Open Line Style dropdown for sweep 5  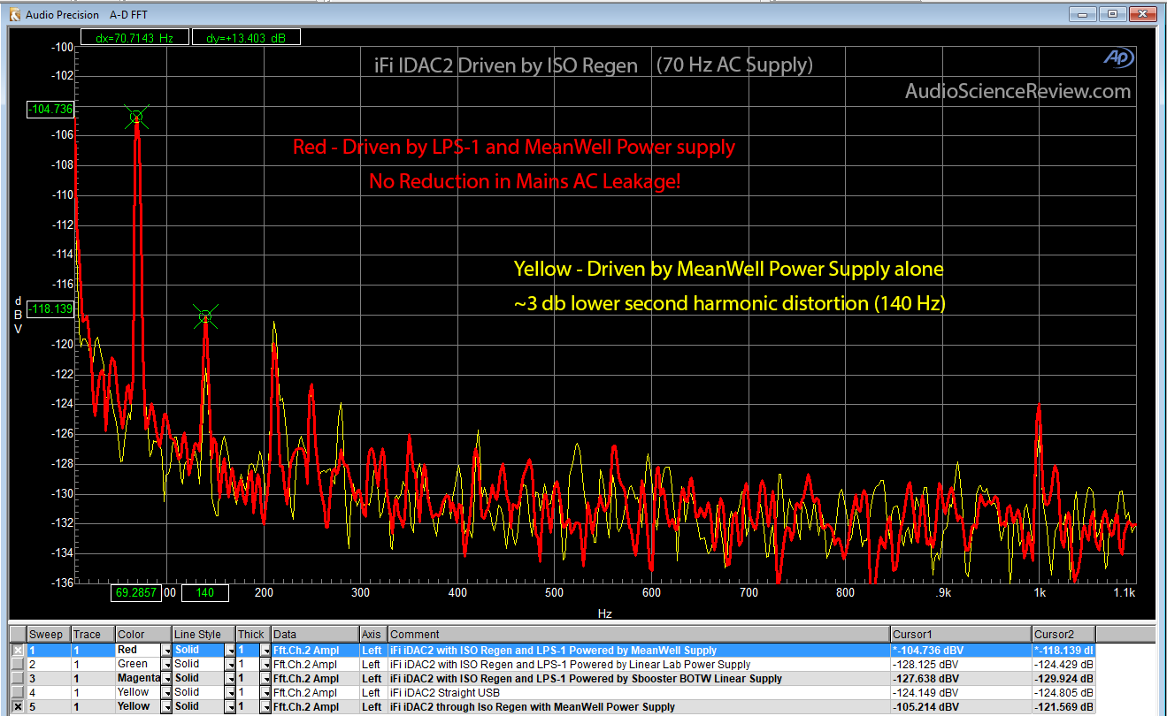pyautogui.click(x=230, y=706)
